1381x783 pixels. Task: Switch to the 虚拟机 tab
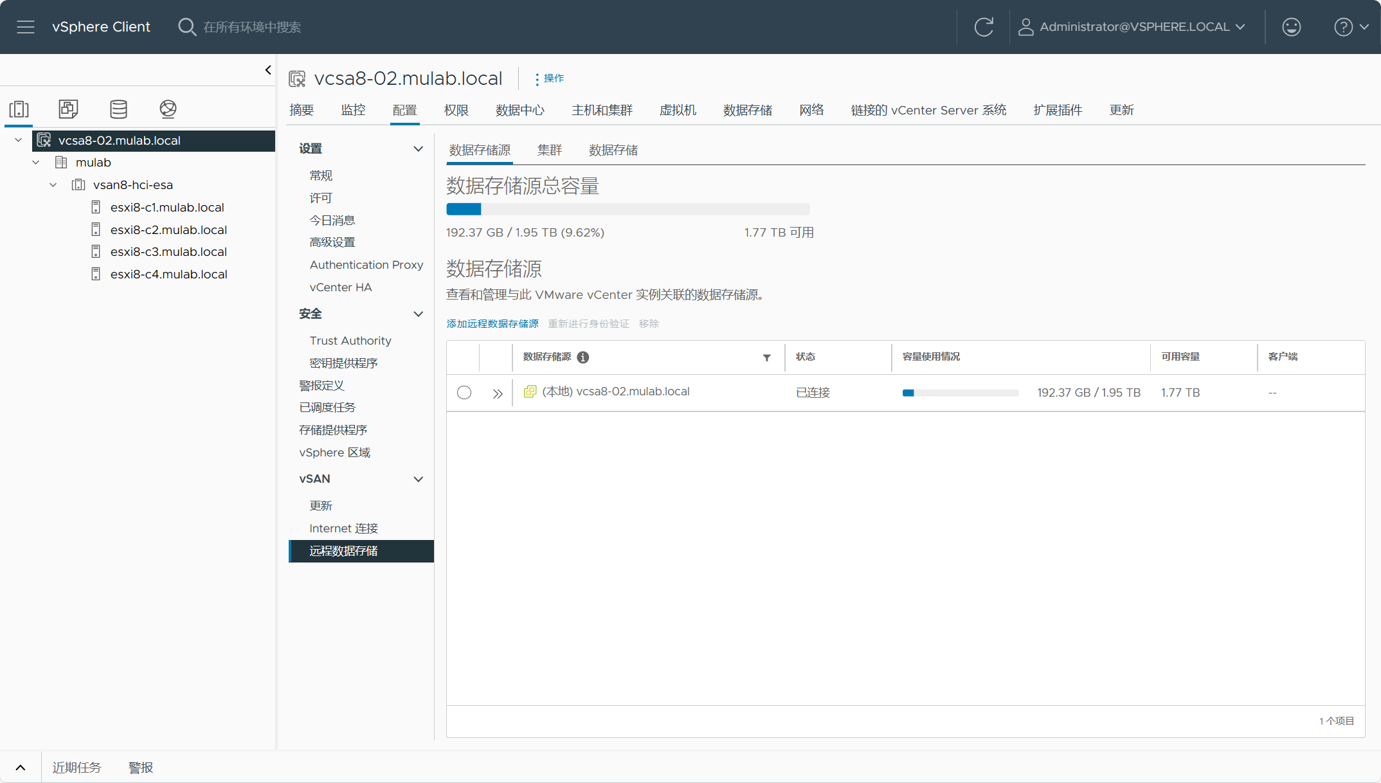(x=678, y=110)
